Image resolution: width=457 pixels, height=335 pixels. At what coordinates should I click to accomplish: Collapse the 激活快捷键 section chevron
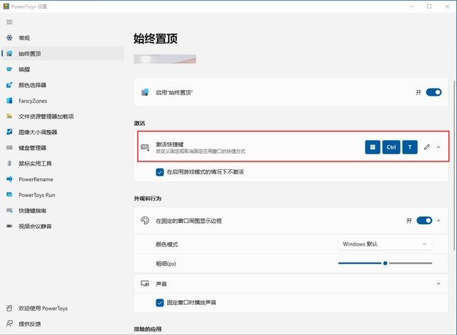click(438, 147)
